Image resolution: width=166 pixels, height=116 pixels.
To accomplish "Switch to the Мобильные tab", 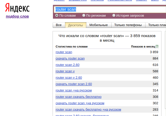I will (99, 25).
